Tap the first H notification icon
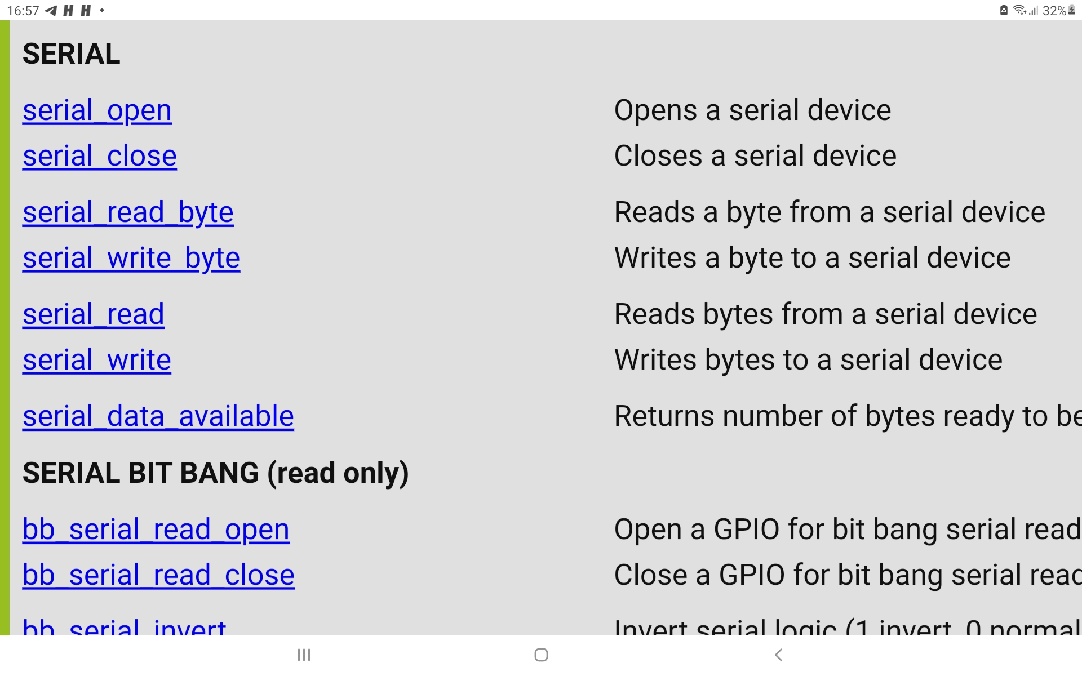Viewport: 1082px width, 676px height. [68, 10]
